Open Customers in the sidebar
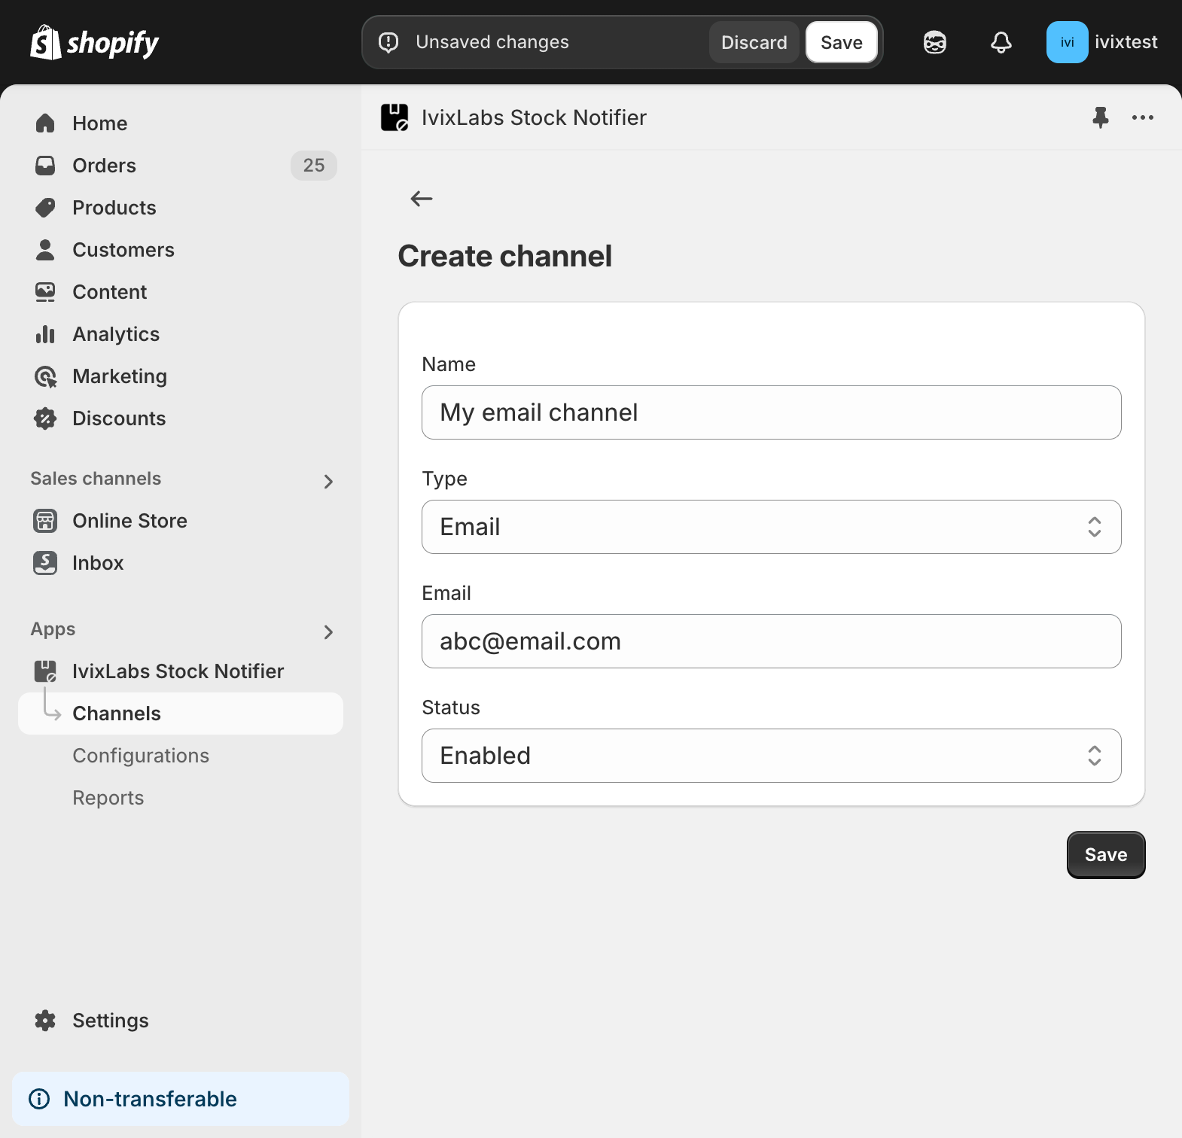The height and width of the screenshot is (1138, 1182). (181, 250)
